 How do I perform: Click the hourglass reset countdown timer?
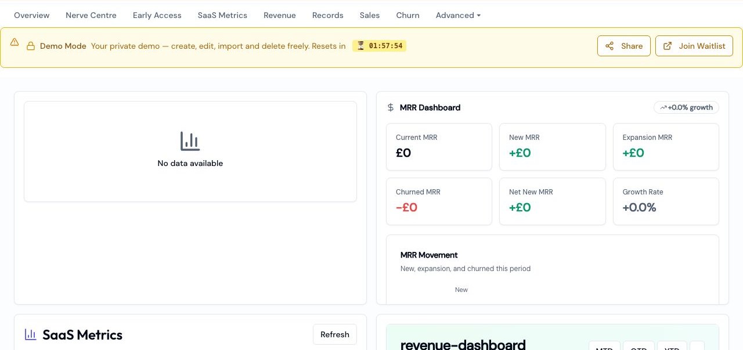[379, 46]
